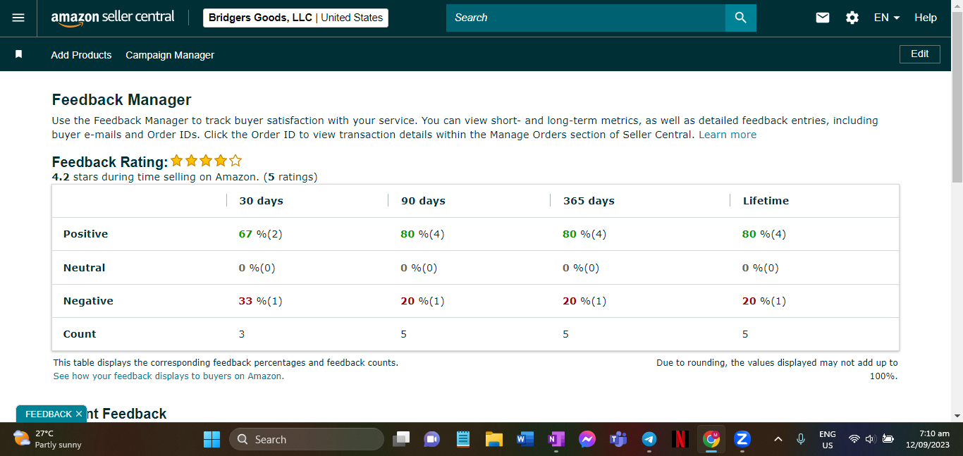Viewport: 963px width, 456px height.
Task: Click the microphone tray icon
Action: click(801, 439)
